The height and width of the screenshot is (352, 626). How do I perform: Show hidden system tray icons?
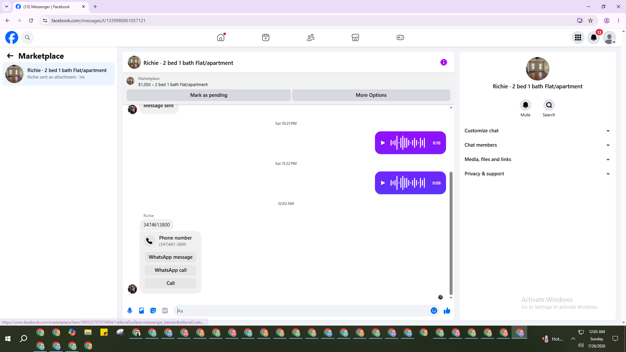(x=573, y=339)
